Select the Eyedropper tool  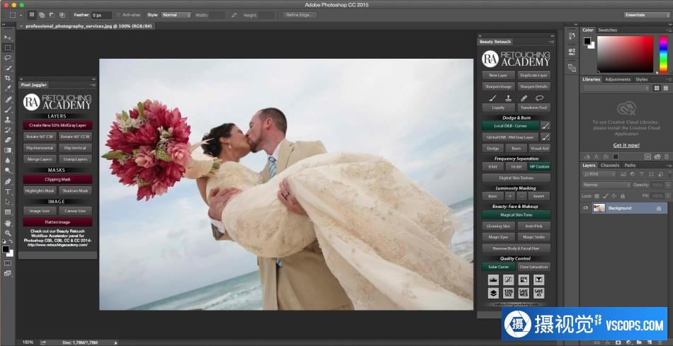[8, 88]
